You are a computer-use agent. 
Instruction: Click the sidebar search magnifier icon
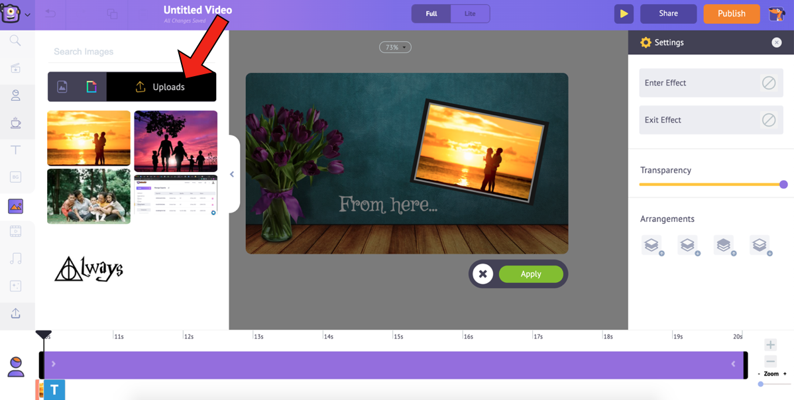coord(15,41)
